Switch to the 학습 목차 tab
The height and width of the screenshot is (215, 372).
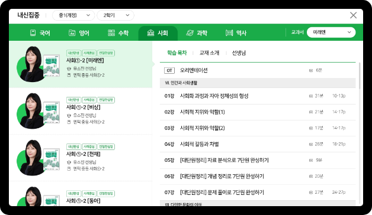[x=177, y=53]
